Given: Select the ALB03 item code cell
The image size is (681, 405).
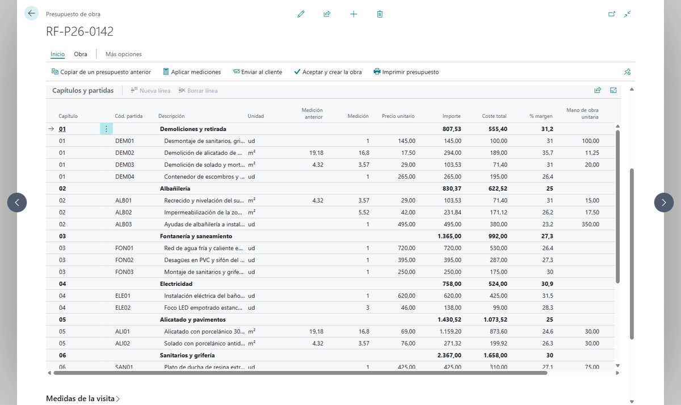Looking at the screenshot, I should pyautogui.click(x=124, y=224).
